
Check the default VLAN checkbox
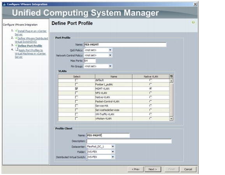76,80
